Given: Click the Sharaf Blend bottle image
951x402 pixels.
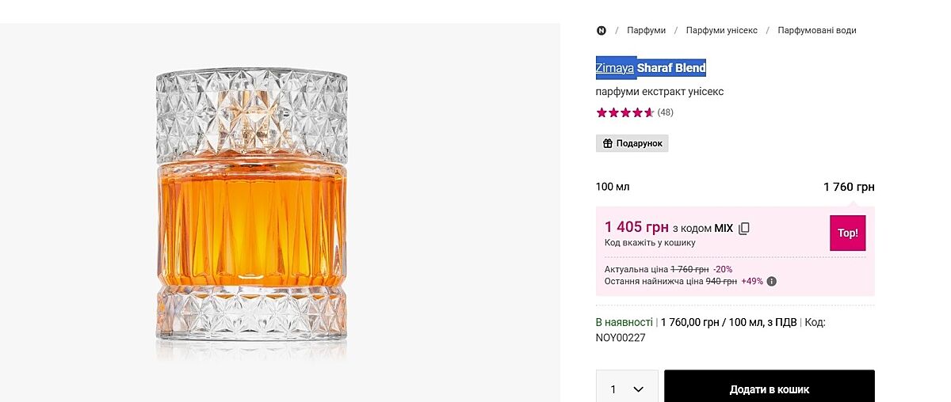Looking at the screenshot, I should click(x=251, y=206).
